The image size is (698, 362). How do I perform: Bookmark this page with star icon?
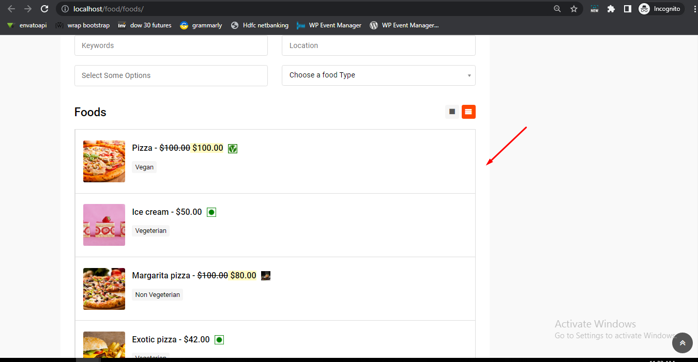[x=574, y=9]
